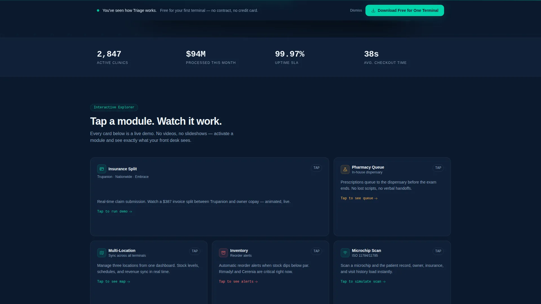The height and width of the screenshot is (304, 541).
Task: Click the $94M processed figure
Action: pyautogui.click(x=196, y=54)
